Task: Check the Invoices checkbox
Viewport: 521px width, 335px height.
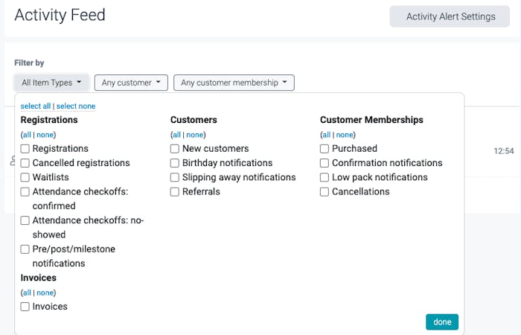Action: click(x=25, y=307)
